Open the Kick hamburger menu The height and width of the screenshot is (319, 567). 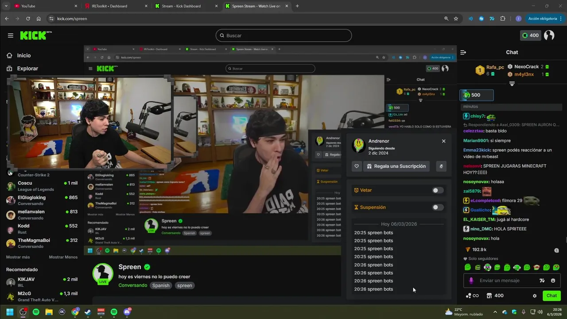tap(10, 35)
